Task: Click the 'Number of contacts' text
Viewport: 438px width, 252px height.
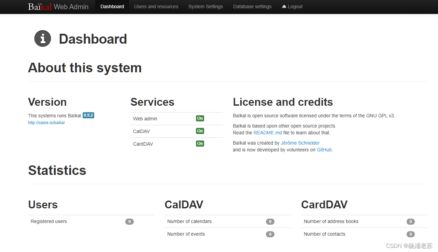Action: tap(324, 234)
